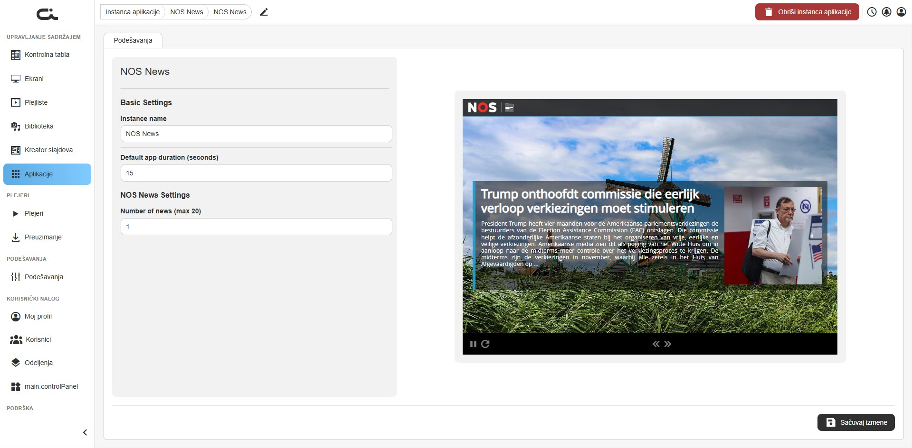The width and height of the screenshot is (912, 448).
Task: Click the Moj profil avatar icon
Action: point(16,316)
